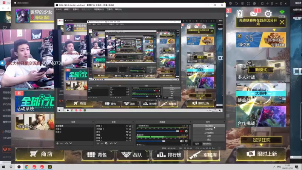
Task: Enable 工作室模式 studio mode
Action: point(209,133)
